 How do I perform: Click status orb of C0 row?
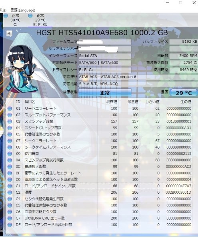click(10, 179)
